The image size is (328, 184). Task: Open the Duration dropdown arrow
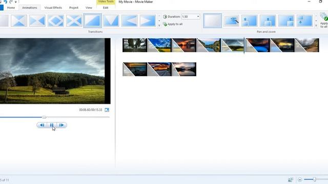click(198, 16)
